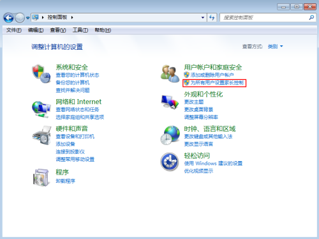Expand the arrow before 控制面板 in address bar
The height and width of the screenshot is (239, 319).
[x=43, y=17]
